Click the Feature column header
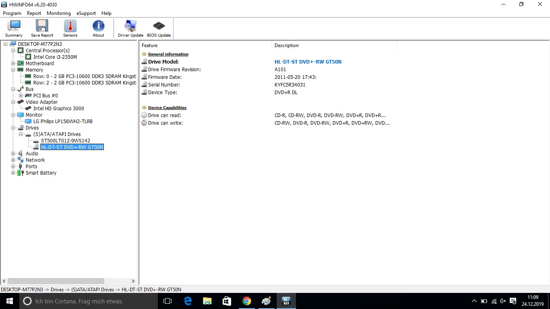Screen dimensions: 550x309 tap(205, 45)
